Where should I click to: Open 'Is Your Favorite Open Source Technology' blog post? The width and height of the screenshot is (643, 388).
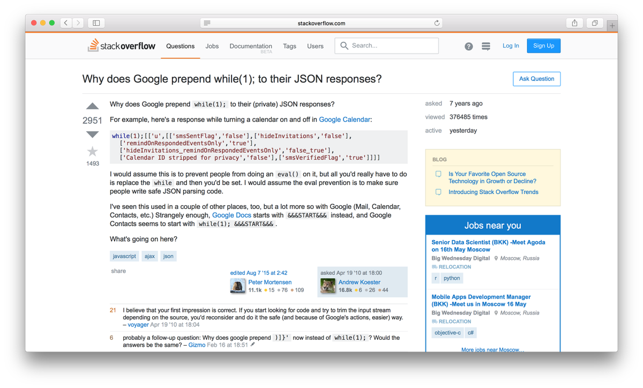click(x=492, y=177)
